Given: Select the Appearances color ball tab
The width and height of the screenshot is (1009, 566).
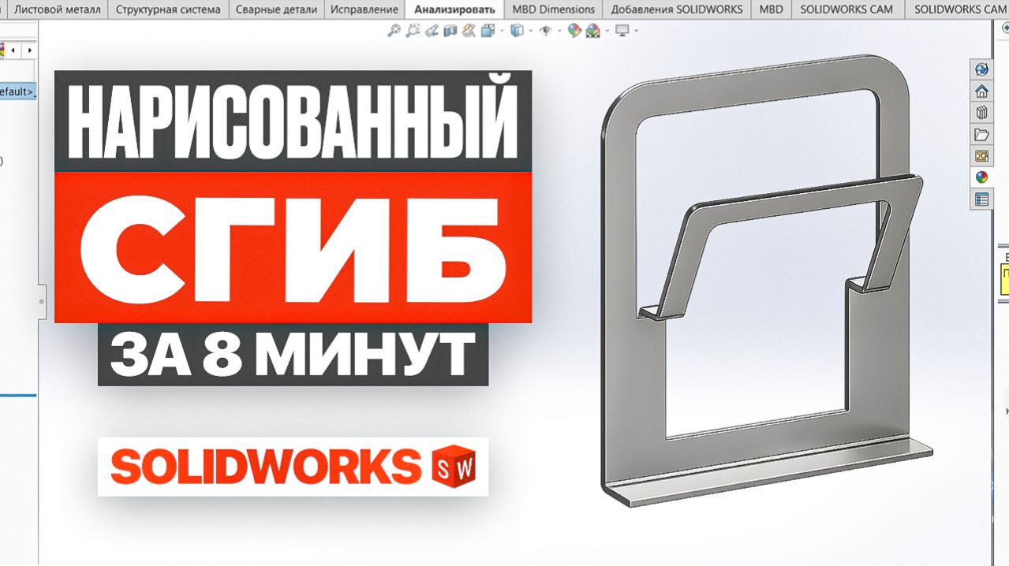Looking at the screenshot, I should pyautogui.click(x=981, y=177).
